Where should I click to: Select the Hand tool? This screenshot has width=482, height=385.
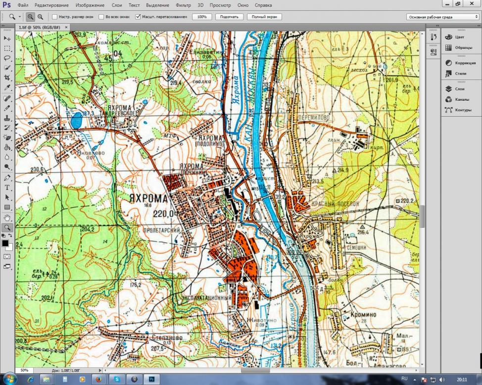pos(7,217)
